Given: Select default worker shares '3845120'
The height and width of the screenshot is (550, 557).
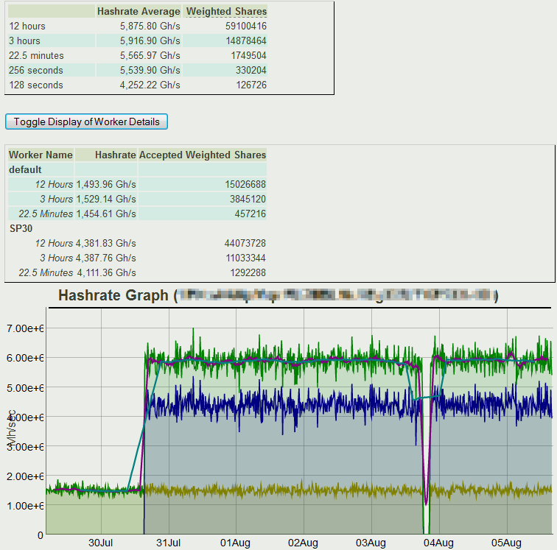Looking at the screenshot, I should pyautogui.click(x=248, y=200).
